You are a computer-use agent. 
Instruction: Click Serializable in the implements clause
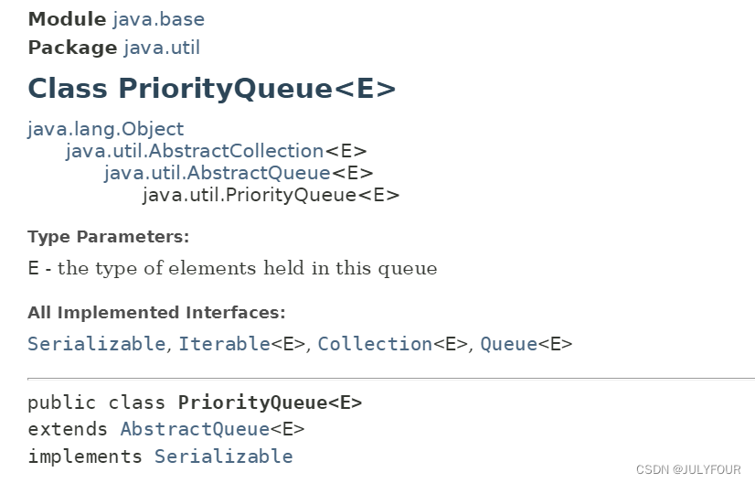pos(223,456)
